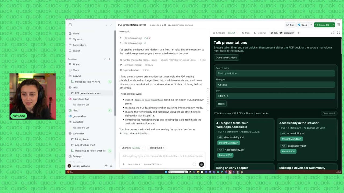Screen dimensions: 344x193
Task: Click the green checkmark on ideaz
Action: (x=110, y=110)
